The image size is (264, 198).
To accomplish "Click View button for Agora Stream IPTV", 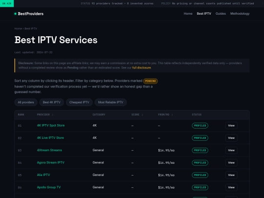I will pos(231,163).
